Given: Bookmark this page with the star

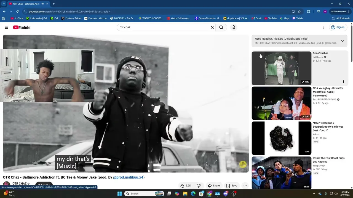Looking at the screenshot, I should tap(299, 12).
